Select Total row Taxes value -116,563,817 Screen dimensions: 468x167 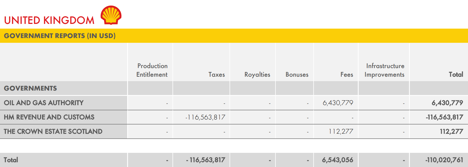(x=206, y=160)
